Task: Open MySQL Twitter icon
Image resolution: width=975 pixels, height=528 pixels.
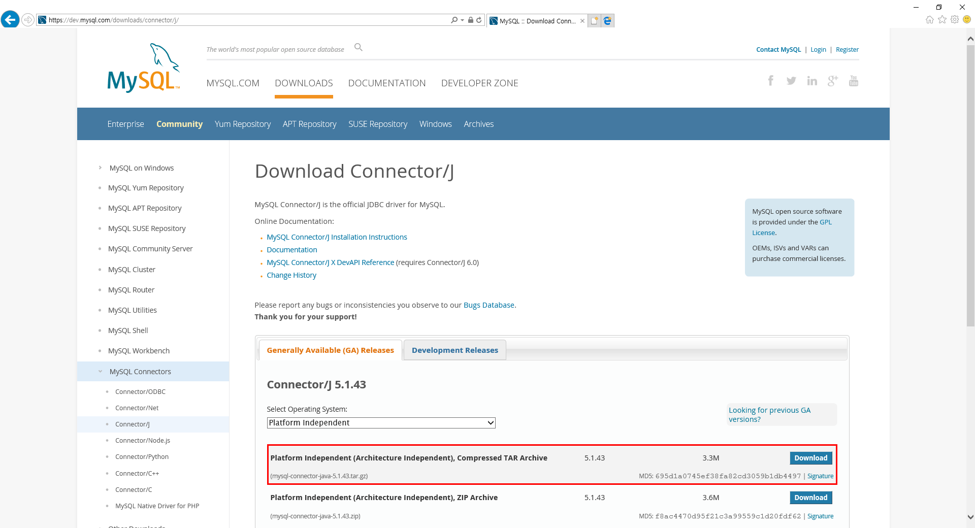Action: click(791, 81)
